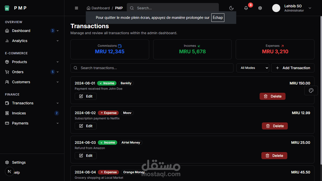The image size is (322, 181).
Task: Click the Échap key hint
Action: [x=218, y=18]
